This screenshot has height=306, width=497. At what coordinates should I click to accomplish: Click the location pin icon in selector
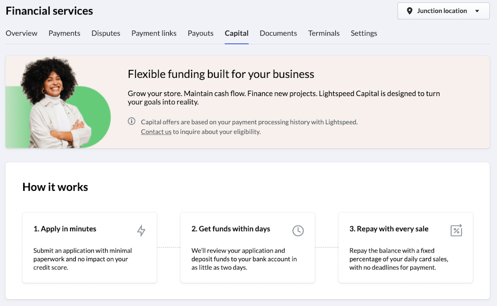point(410,11)
